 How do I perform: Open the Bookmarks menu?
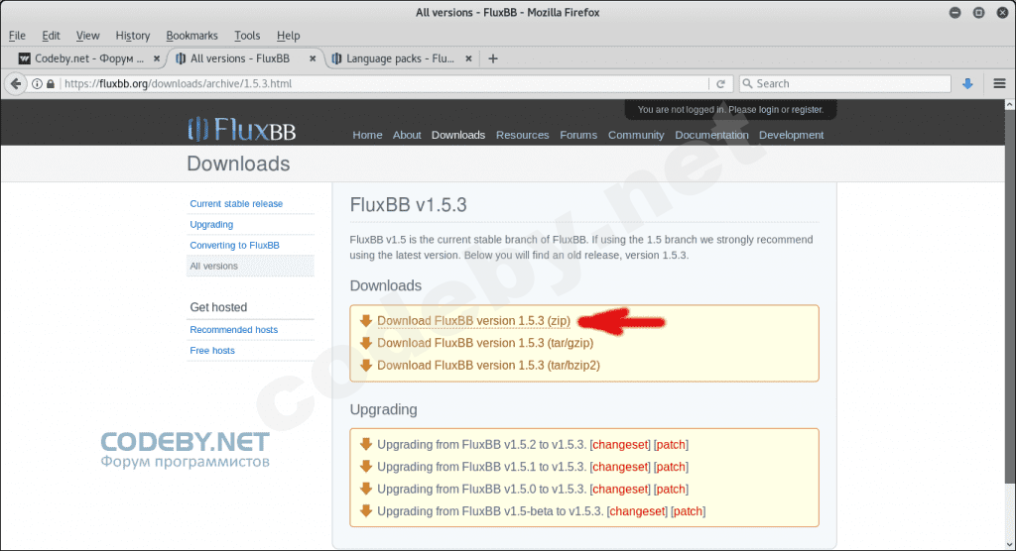click(191, 36)
